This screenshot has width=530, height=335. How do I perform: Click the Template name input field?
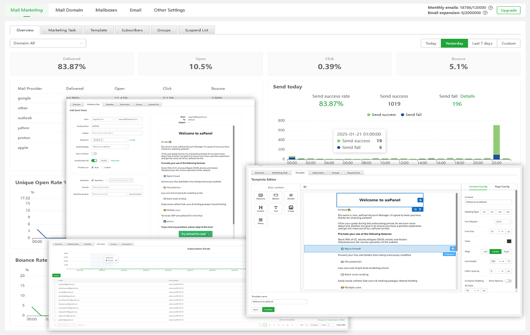point(279,301)
